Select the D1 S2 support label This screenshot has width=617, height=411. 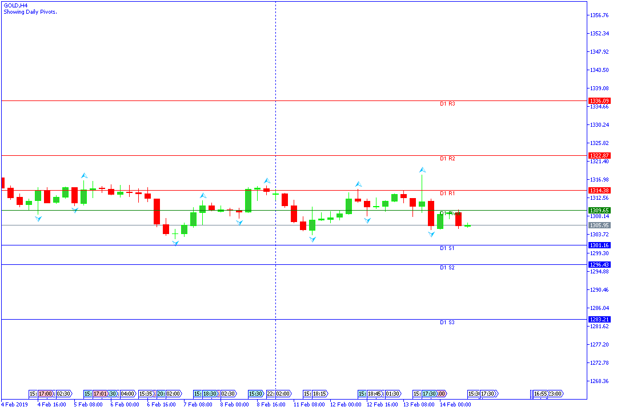pyautogui.click(x=447, y=268)
